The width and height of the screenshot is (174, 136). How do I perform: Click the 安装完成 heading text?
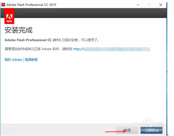[19, 30]
